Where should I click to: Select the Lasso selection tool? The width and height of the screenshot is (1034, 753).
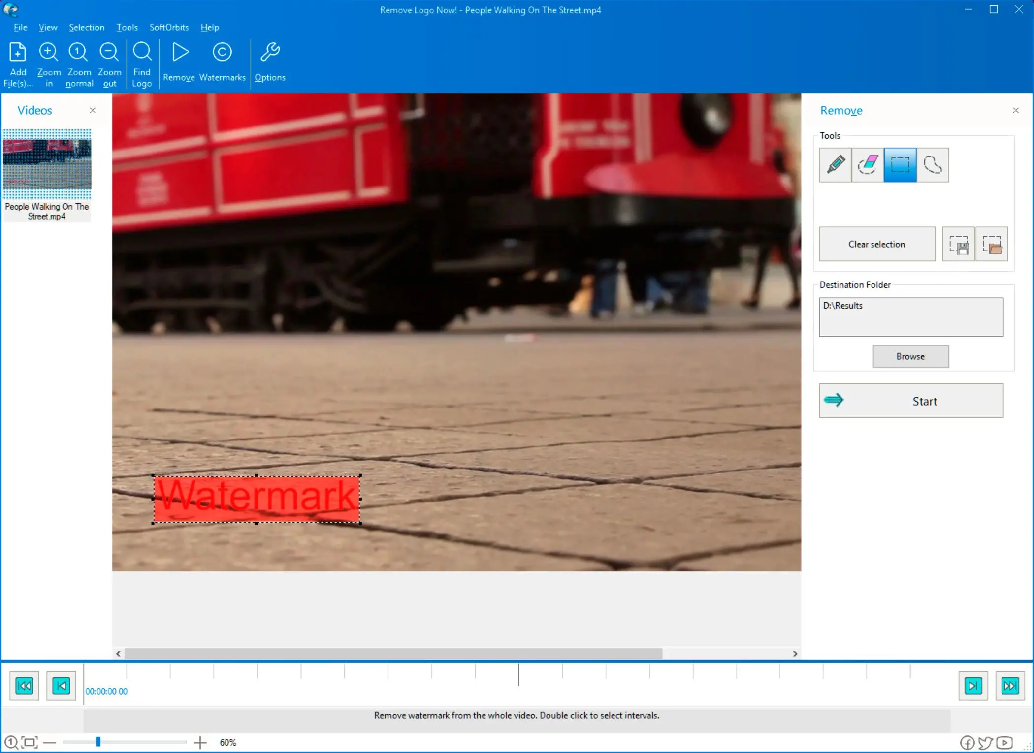[933, 164]
